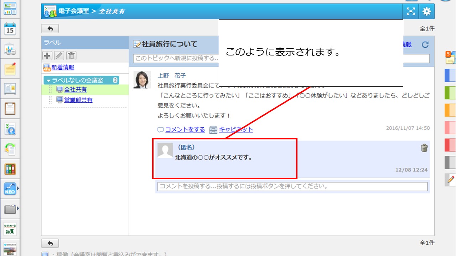Open the gray folder icon in sidebar
Viewport: 456px width, 256px height.
tap(10, 209)
